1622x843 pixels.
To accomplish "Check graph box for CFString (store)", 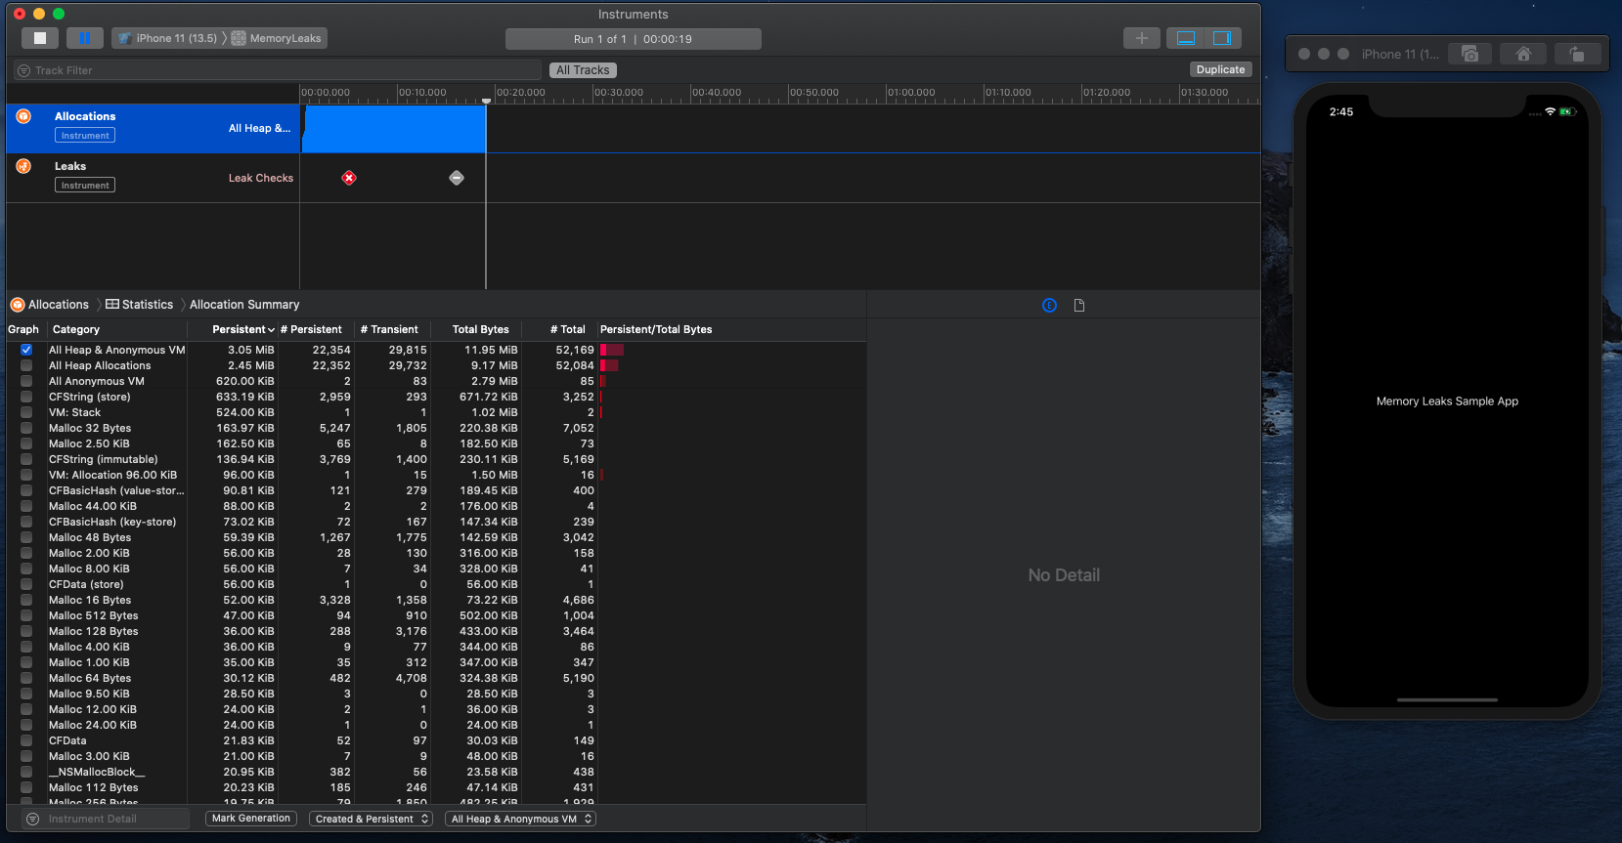I will click(x=26, y=397).
